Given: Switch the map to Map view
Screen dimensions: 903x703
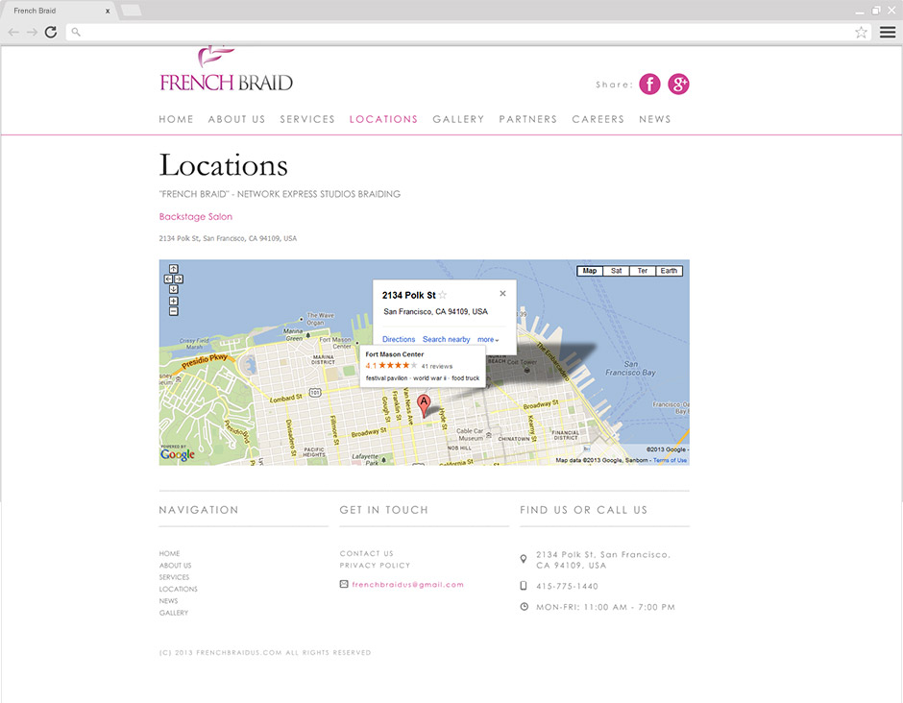Looking at the screenshot, I should coord(590,271).
